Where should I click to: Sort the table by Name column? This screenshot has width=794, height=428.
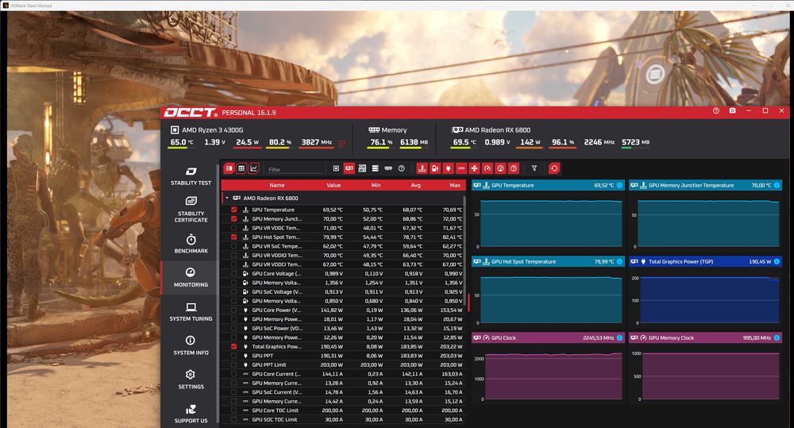coord(277,185)
